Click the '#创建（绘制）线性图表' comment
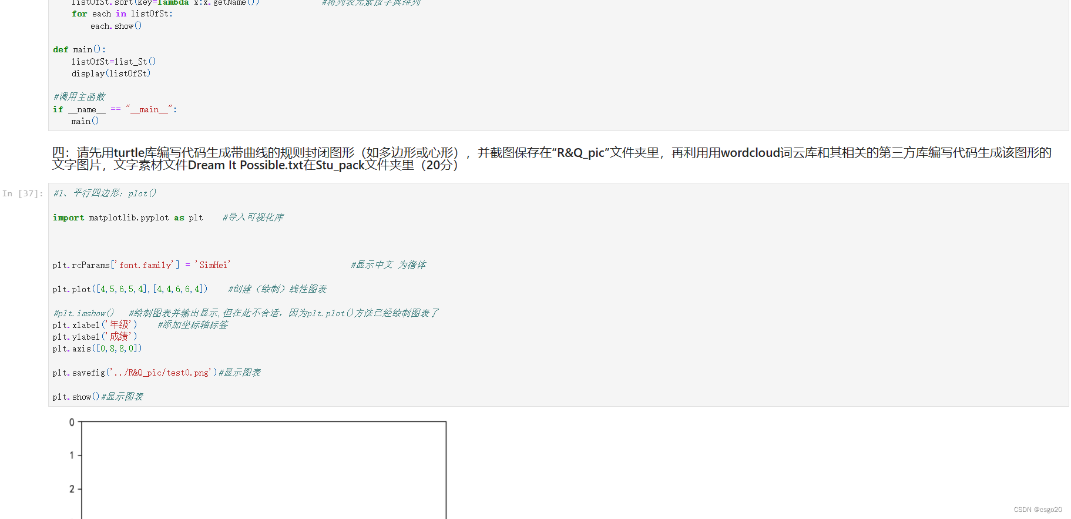This screenshot has height=519, width=1071. click(x=277, y=289)
